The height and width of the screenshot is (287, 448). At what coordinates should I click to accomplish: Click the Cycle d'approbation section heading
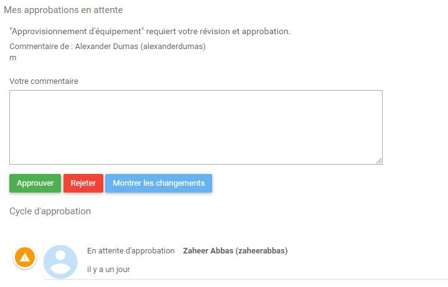[x=50, y=211]
